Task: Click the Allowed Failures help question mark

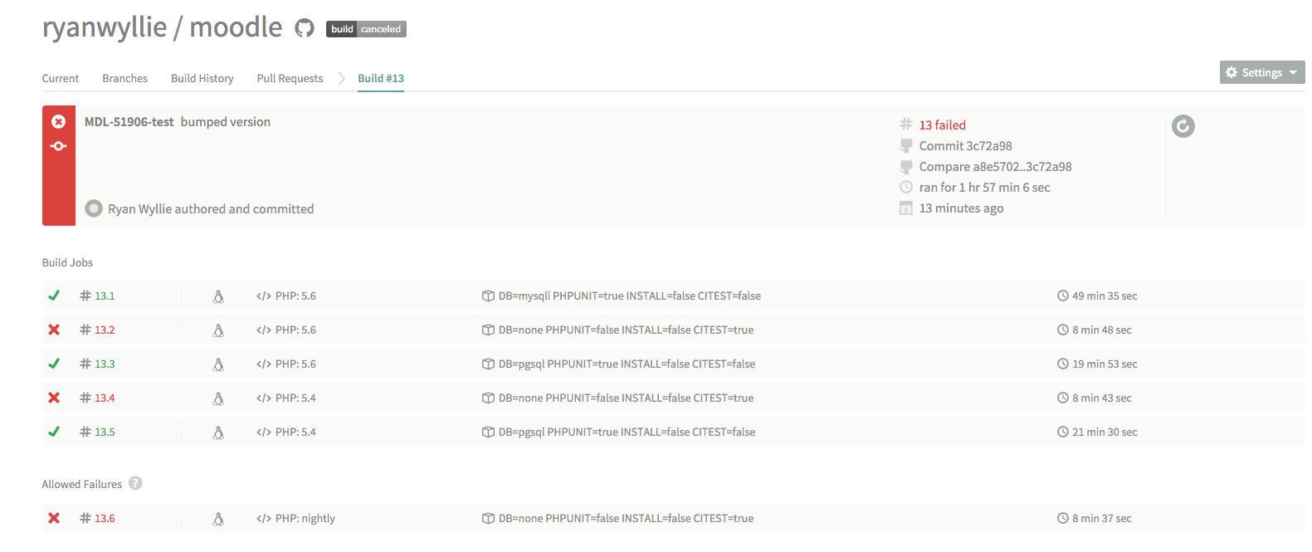Action: [135, 483]
